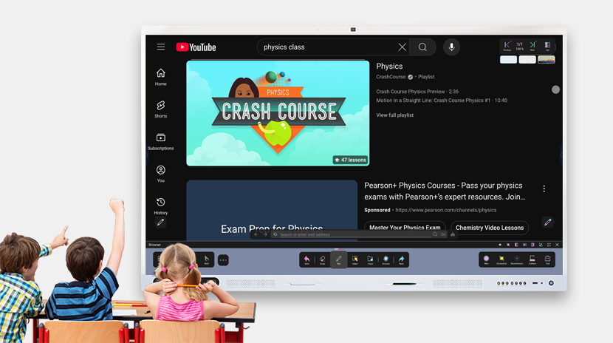
Task: Go to Previous whiteboard page
Action: tap(507, 46)
